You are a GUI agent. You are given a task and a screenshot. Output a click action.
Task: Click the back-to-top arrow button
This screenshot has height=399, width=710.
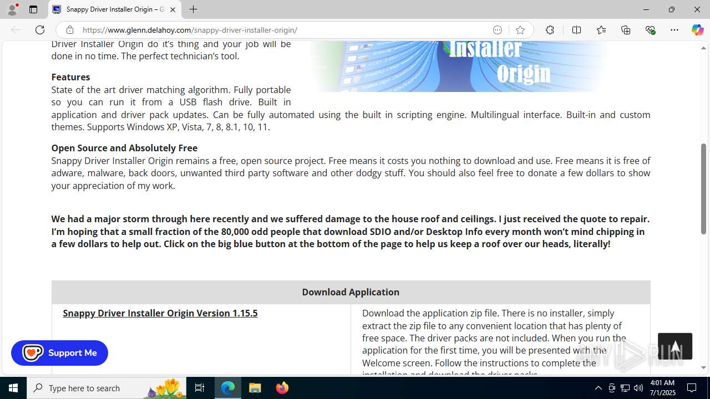[x=675, y=346]
